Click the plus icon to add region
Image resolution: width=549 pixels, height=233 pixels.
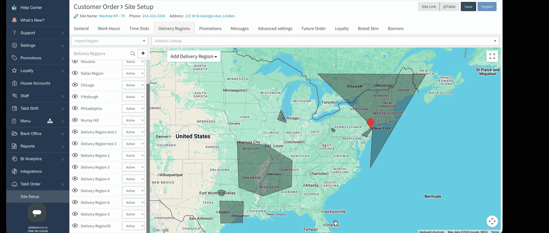(x=143, y=53)
